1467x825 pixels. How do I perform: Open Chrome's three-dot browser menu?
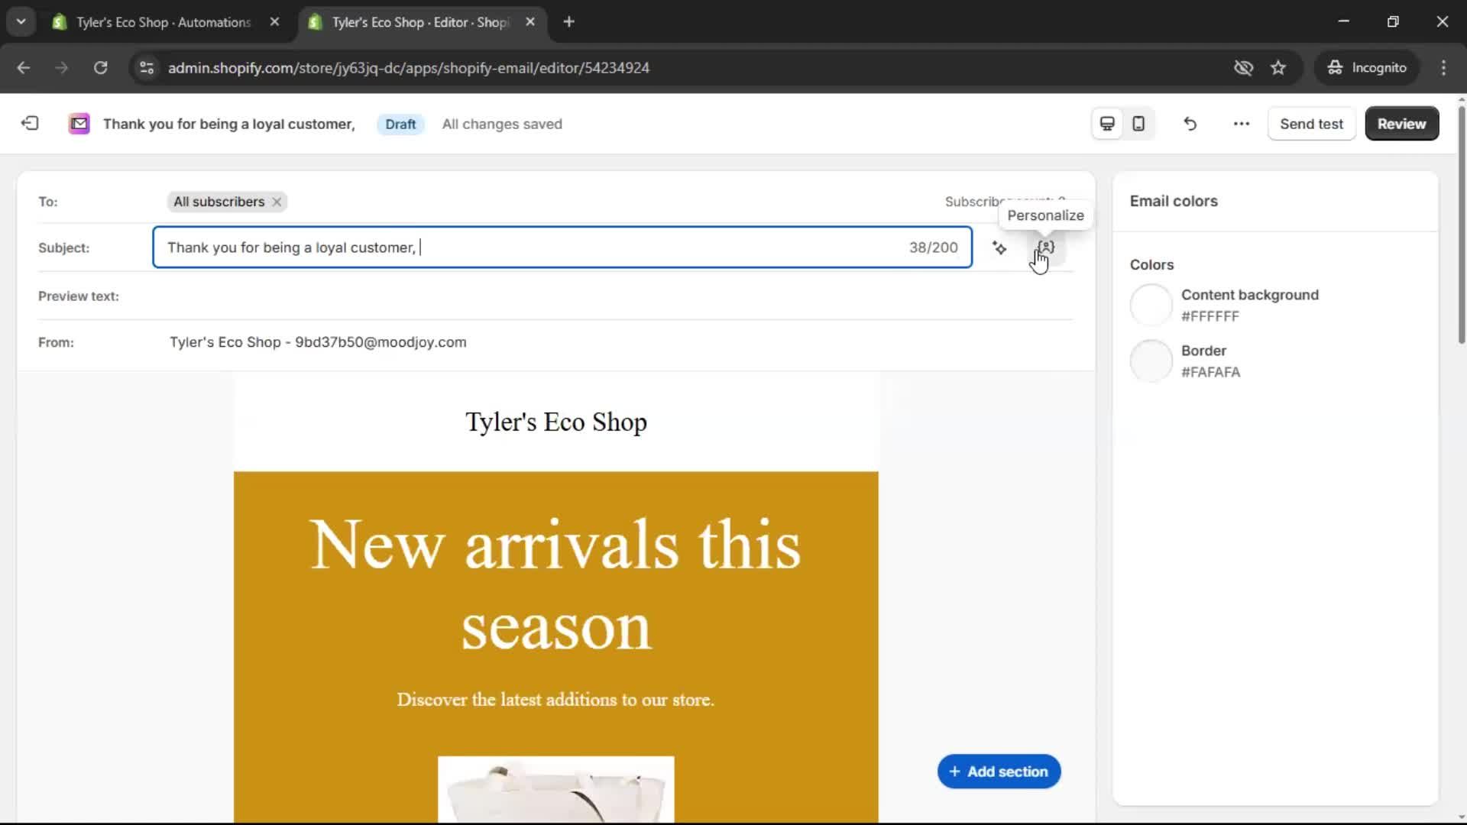coord(1443,67)
